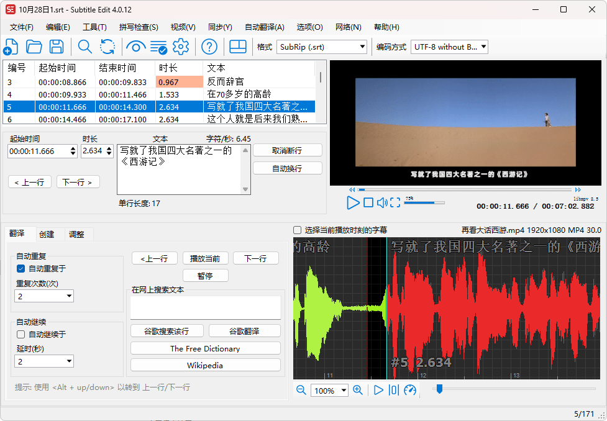Open the Find magnifier tool

pyautogui.click(x=84, y=47)
